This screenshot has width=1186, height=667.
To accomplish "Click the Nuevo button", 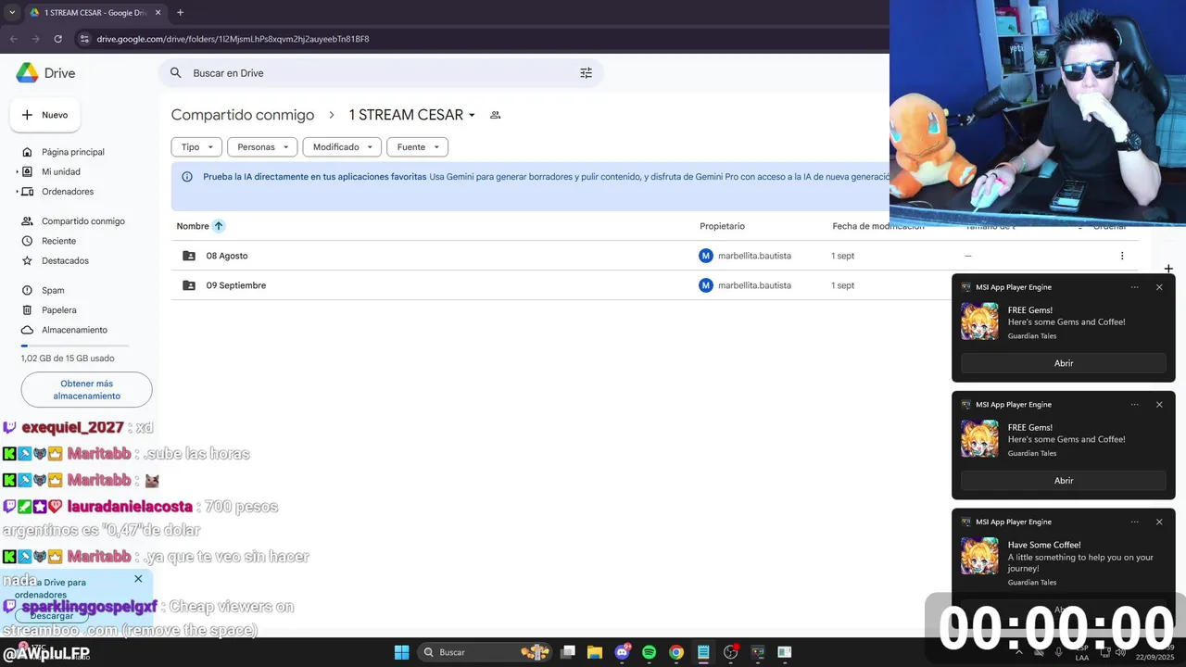I will [x=45, y=115].
